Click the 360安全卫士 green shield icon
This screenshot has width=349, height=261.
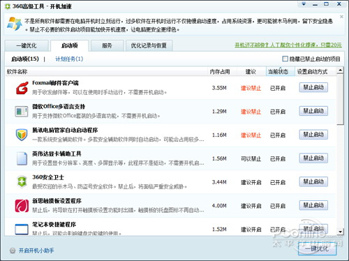tap(22, 182)
